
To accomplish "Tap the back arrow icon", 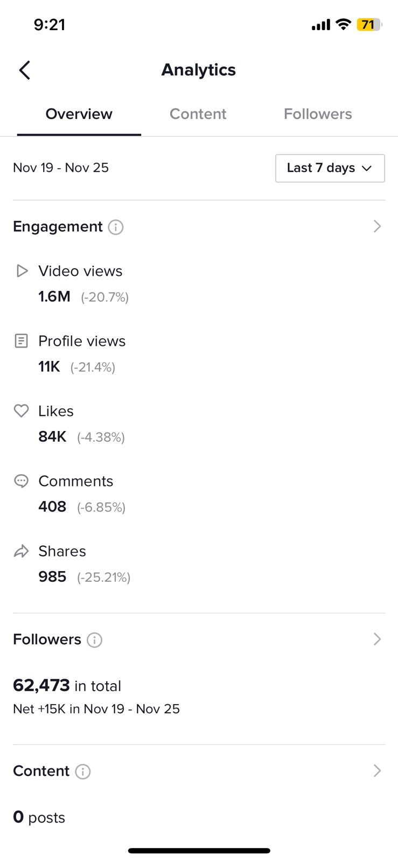I will (25, 70).
